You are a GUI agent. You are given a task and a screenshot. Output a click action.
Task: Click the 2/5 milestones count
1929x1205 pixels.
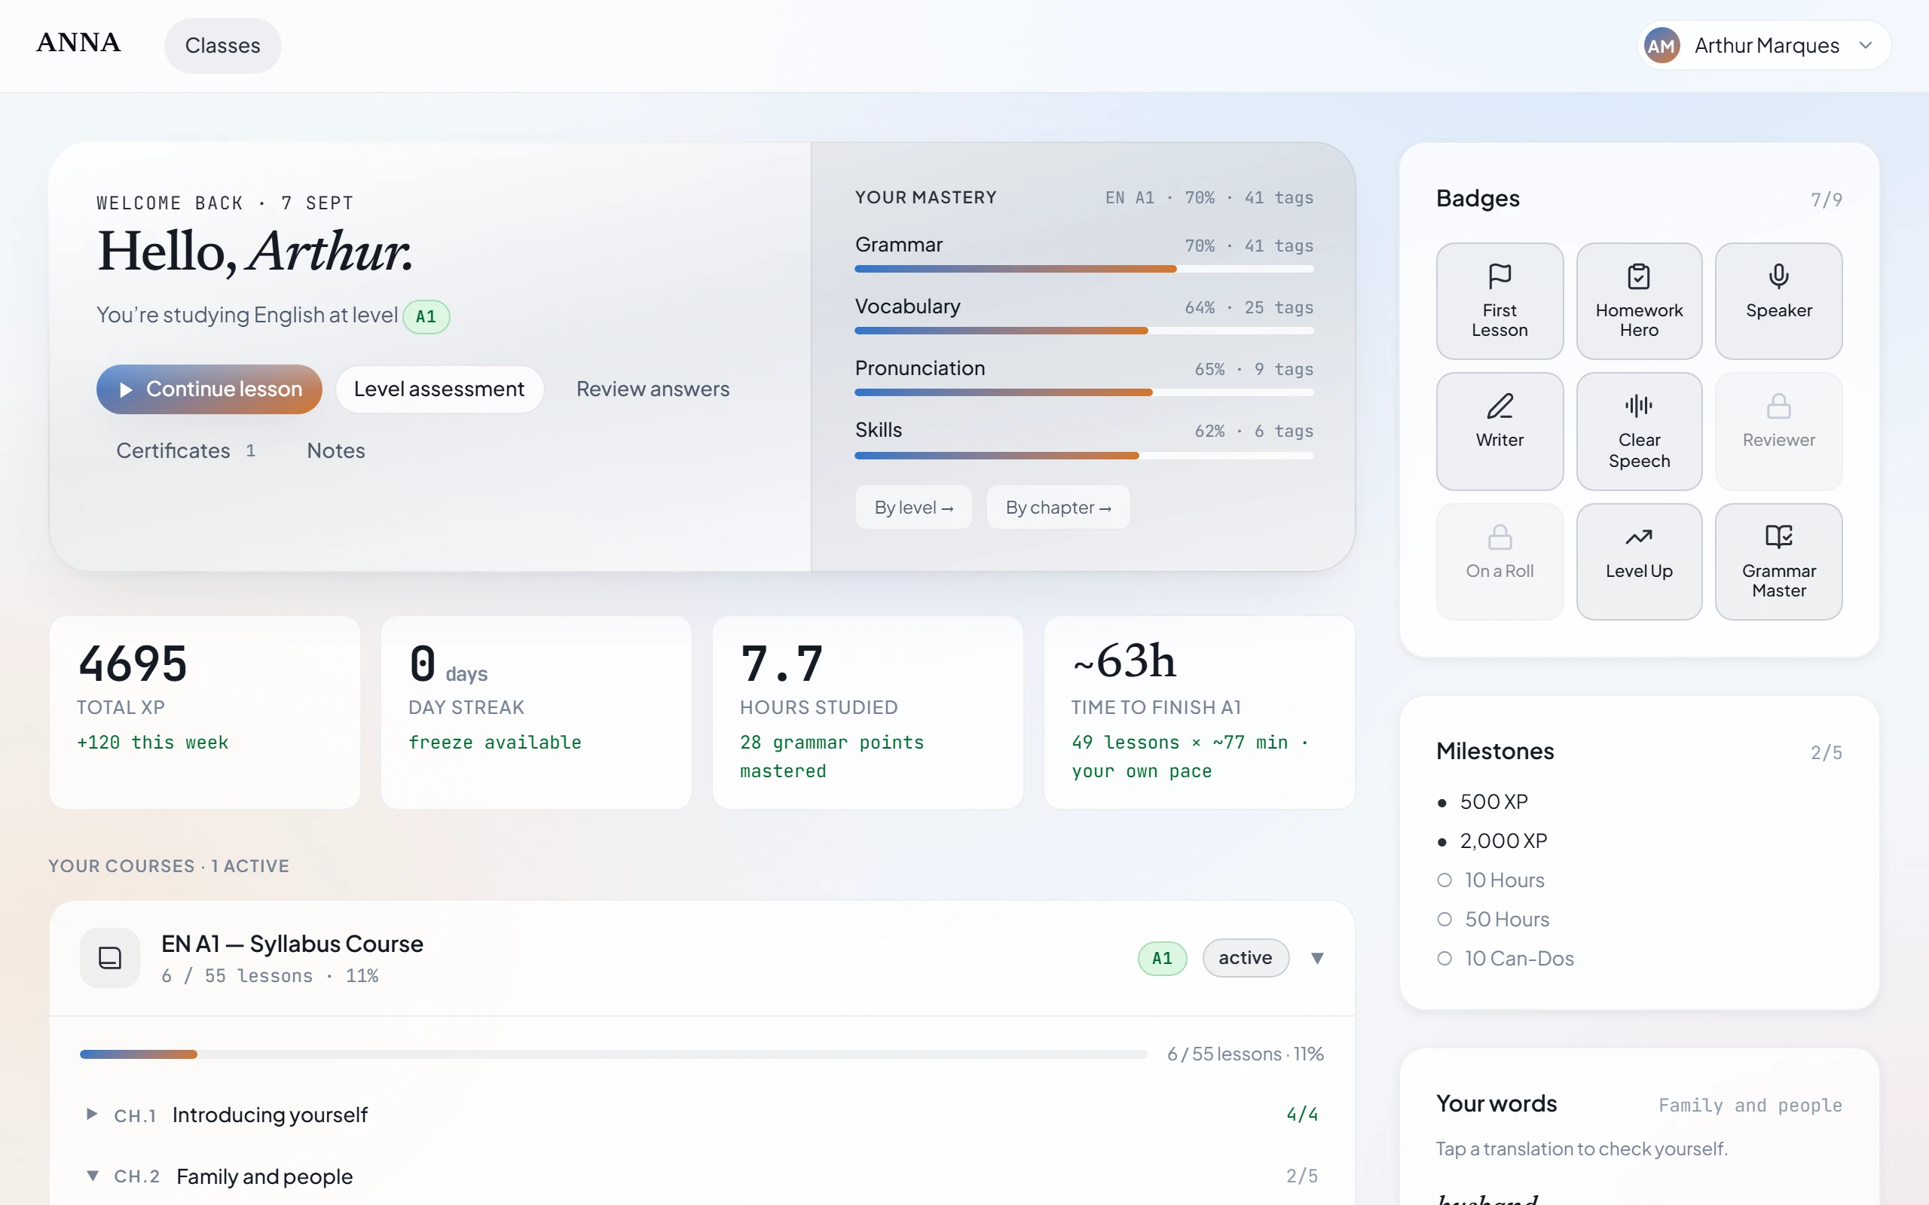(1827, 752)
